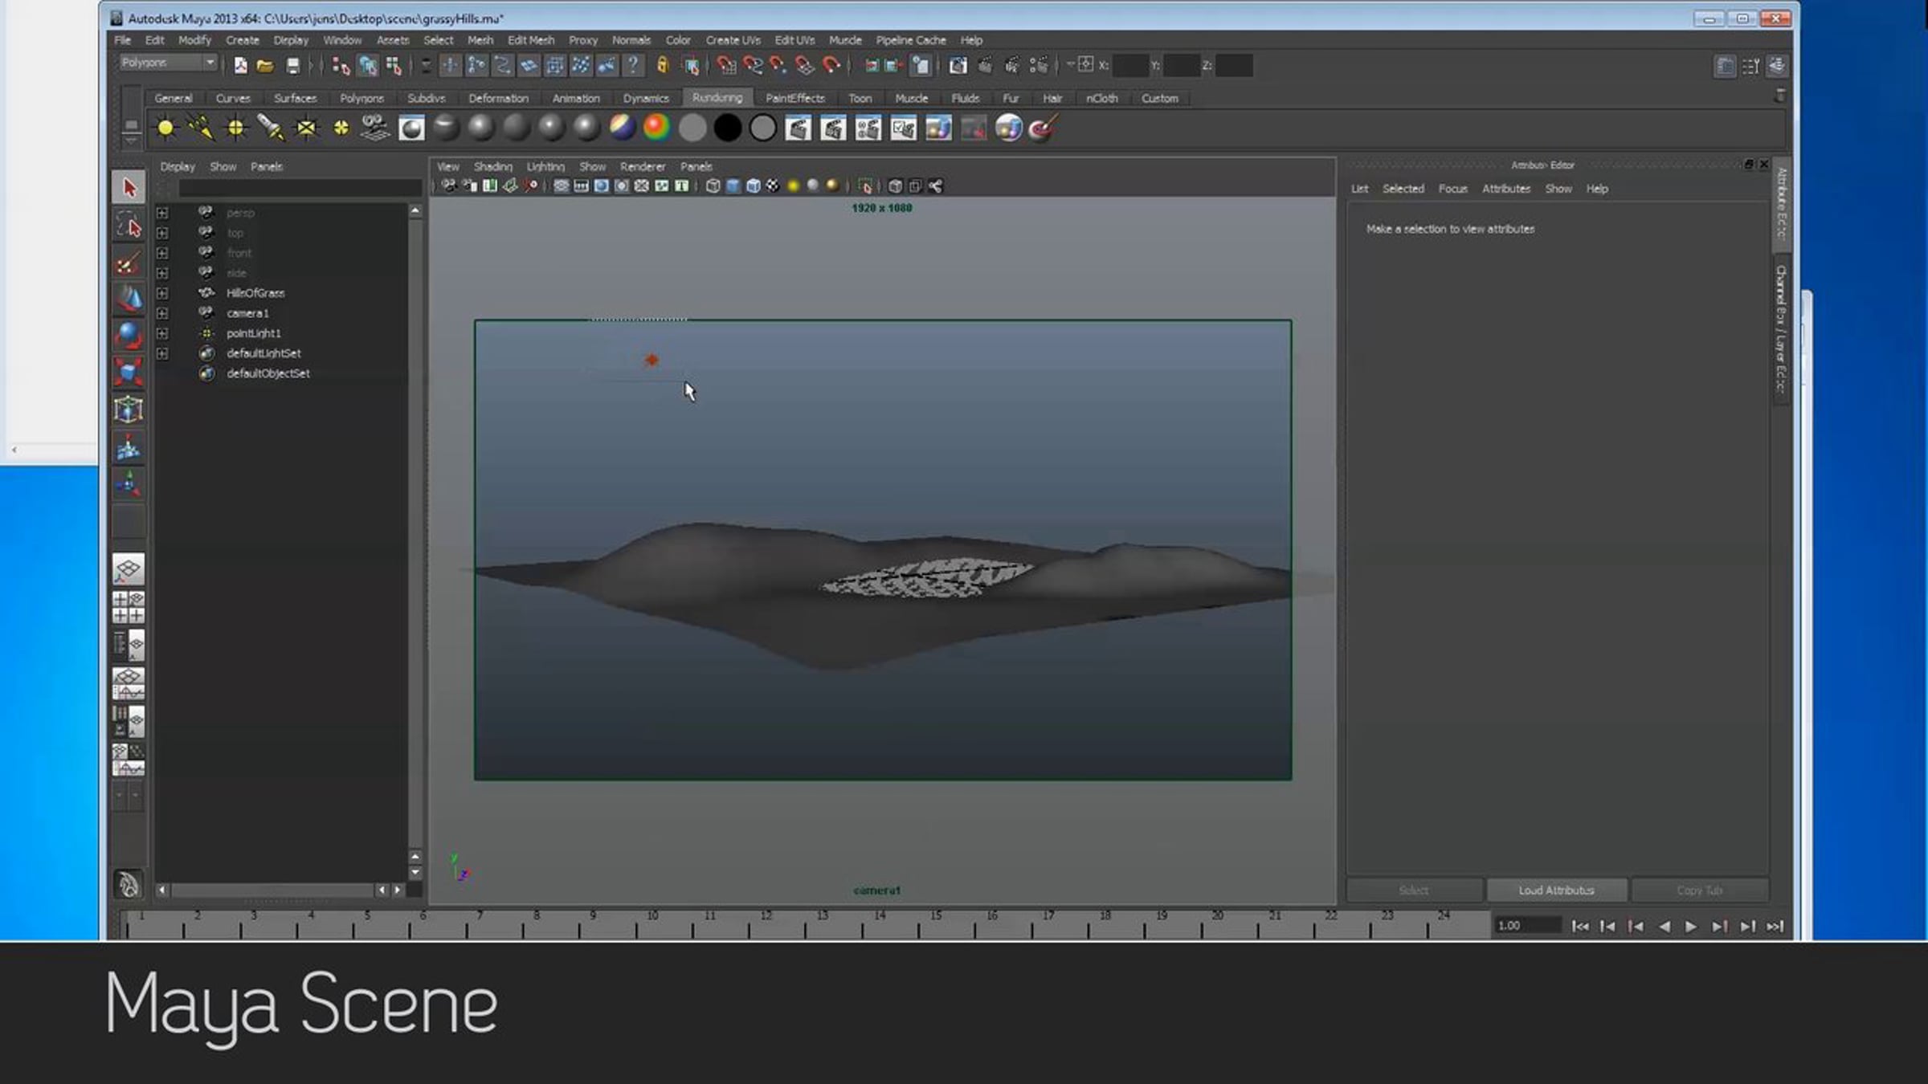Toggle wireframe on shaded viewport button

click(x=753, y=186)
